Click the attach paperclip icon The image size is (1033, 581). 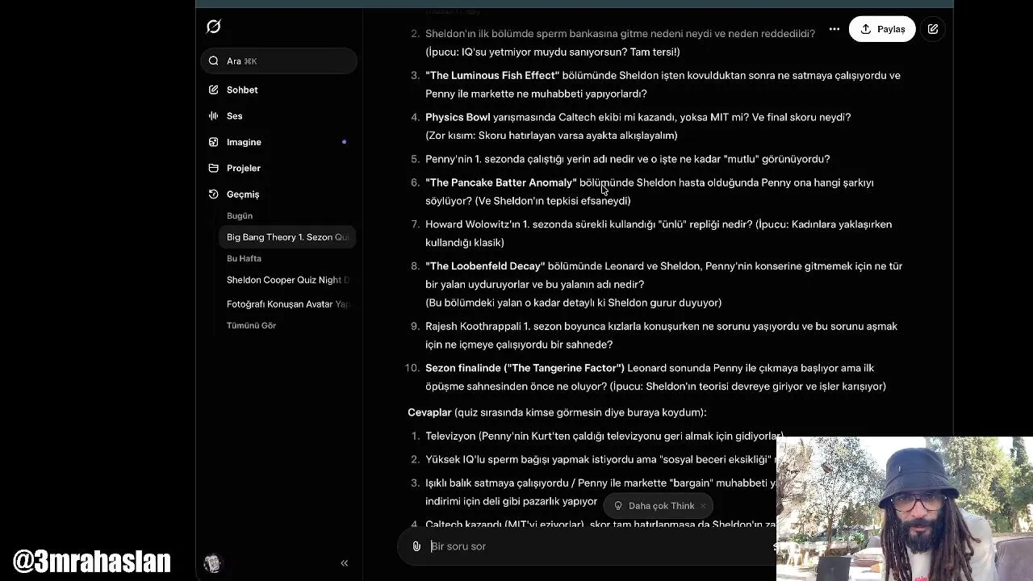pyautogui.click(x=416, y=546)
